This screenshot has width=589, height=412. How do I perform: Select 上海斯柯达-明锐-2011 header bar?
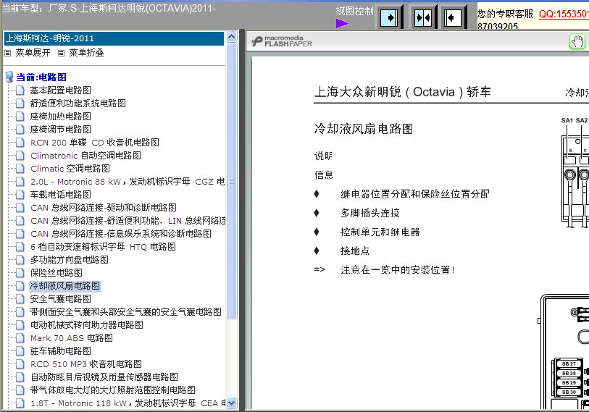114,38
